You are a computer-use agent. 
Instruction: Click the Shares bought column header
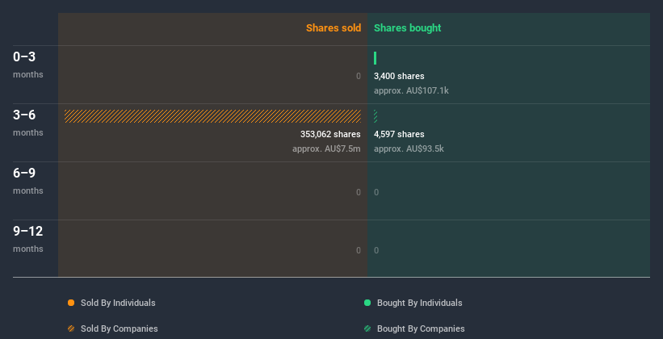click(x=407, y=28)
